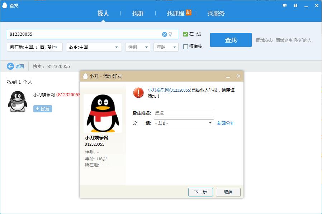Click the QQ penguin logo in title bar
The image size is (322, 214).
point(5,5)
